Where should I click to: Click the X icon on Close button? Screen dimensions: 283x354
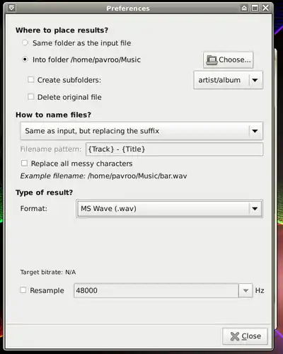pyautogui.click(x=235, y=336)
